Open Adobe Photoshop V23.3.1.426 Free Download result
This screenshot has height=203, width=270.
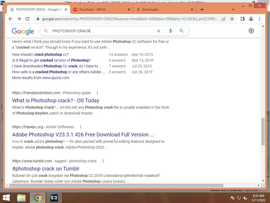point(83,135)
